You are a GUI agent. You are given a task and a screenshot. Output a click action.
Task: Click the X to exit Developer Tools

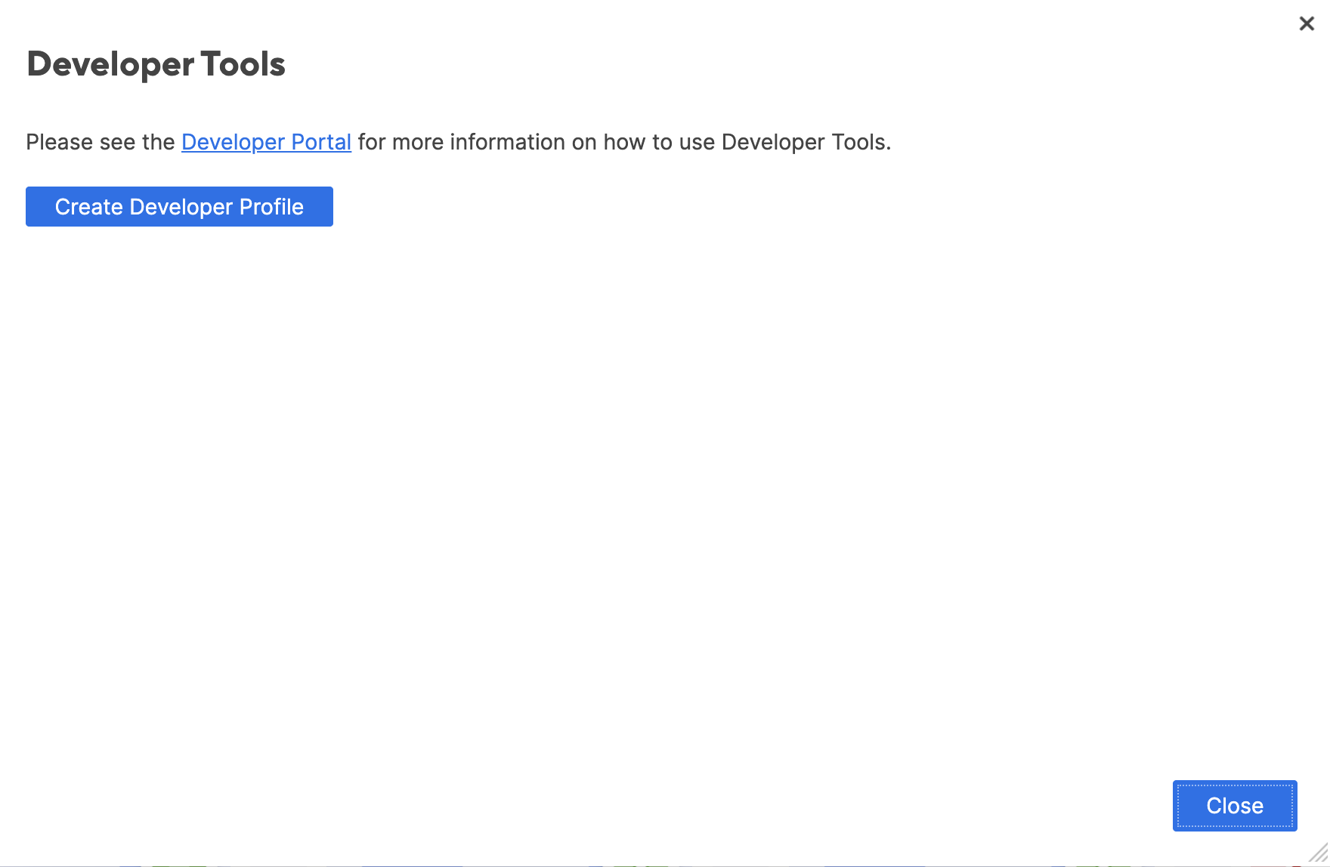point(1307,24)
